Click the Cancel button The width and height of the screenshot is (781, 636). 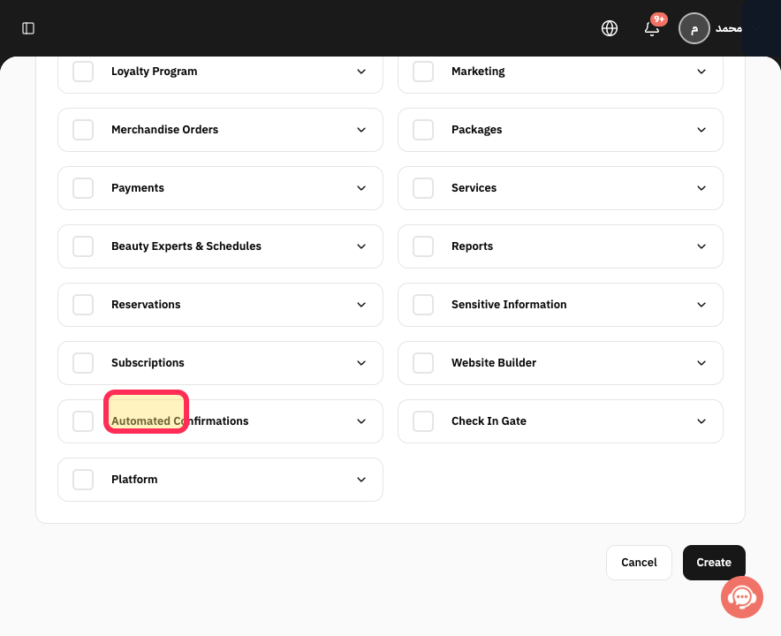639,563
